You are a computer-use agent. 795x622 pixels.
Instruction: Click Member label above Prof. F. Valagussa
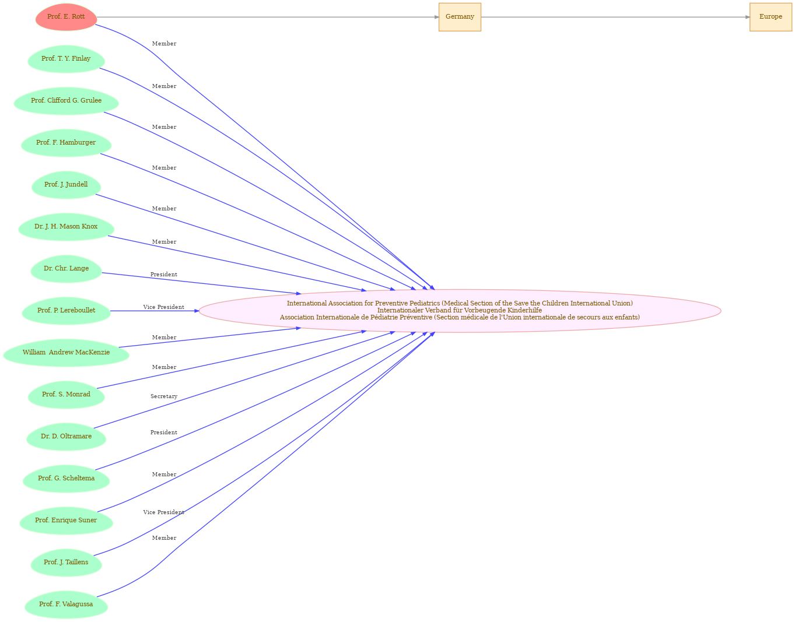pyautogui.click(x=164, y=538)
